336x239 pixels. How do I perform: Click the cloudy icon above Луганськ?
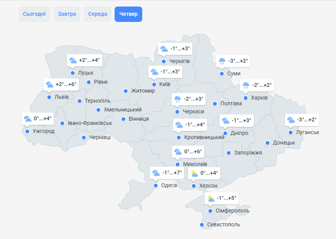(x=291, y=120)
